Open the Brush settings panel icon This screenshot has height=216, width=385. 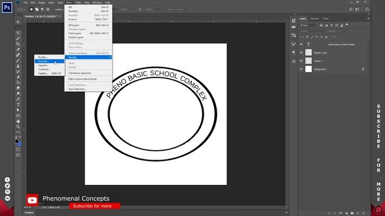tap(294, 44)
